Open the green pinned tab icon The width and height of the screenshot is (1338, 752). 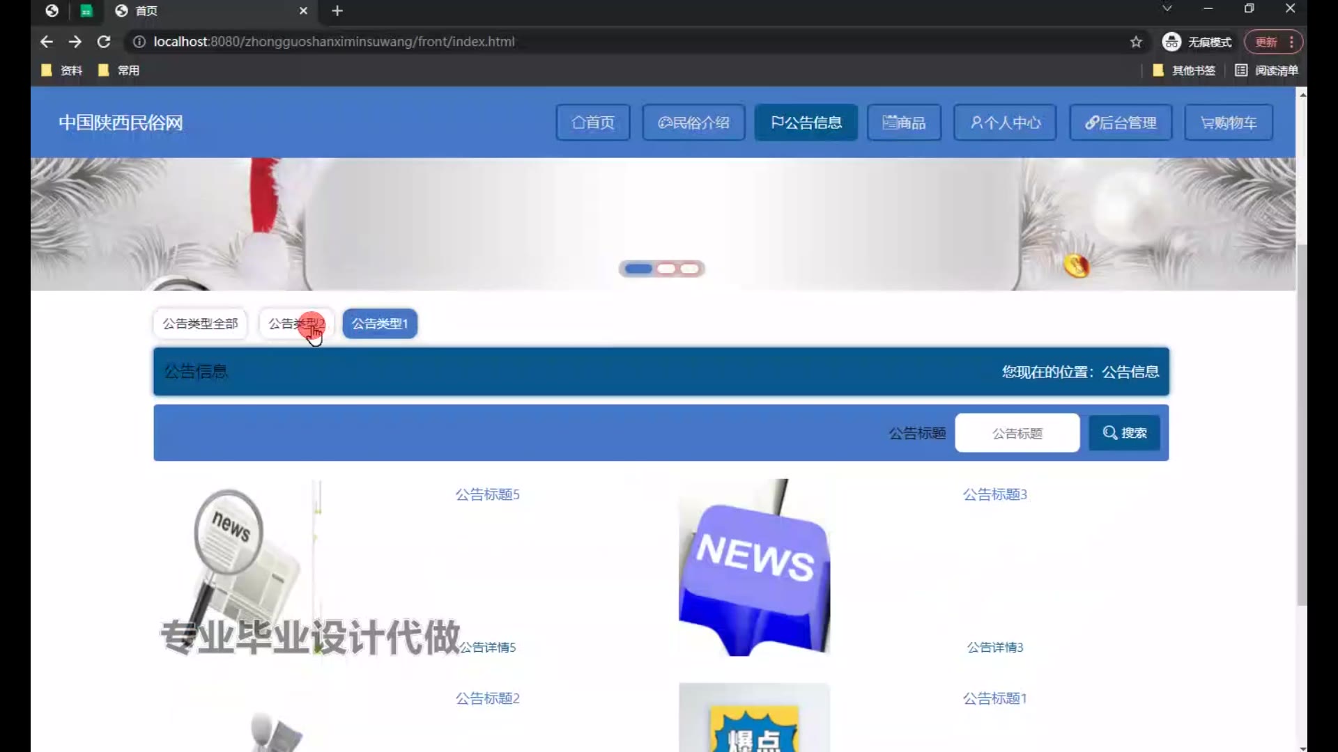[x=86, y=10]
